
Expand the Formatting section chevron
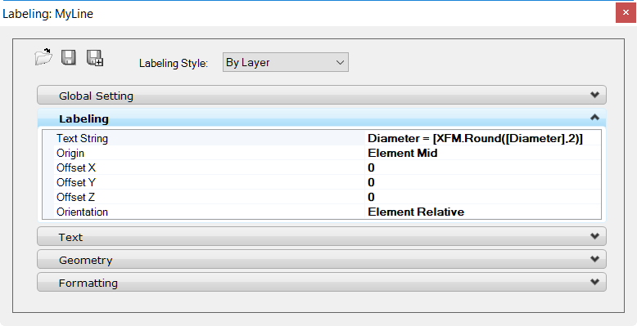tap(594, 282)
